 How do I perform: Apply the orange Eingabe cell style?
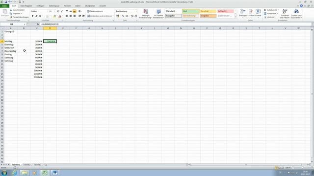[208, 16]
